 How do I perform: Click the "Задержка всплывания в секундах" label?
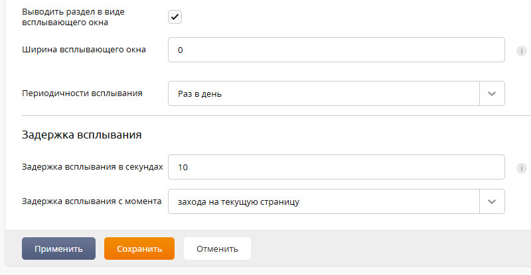(x=92, y=167)
